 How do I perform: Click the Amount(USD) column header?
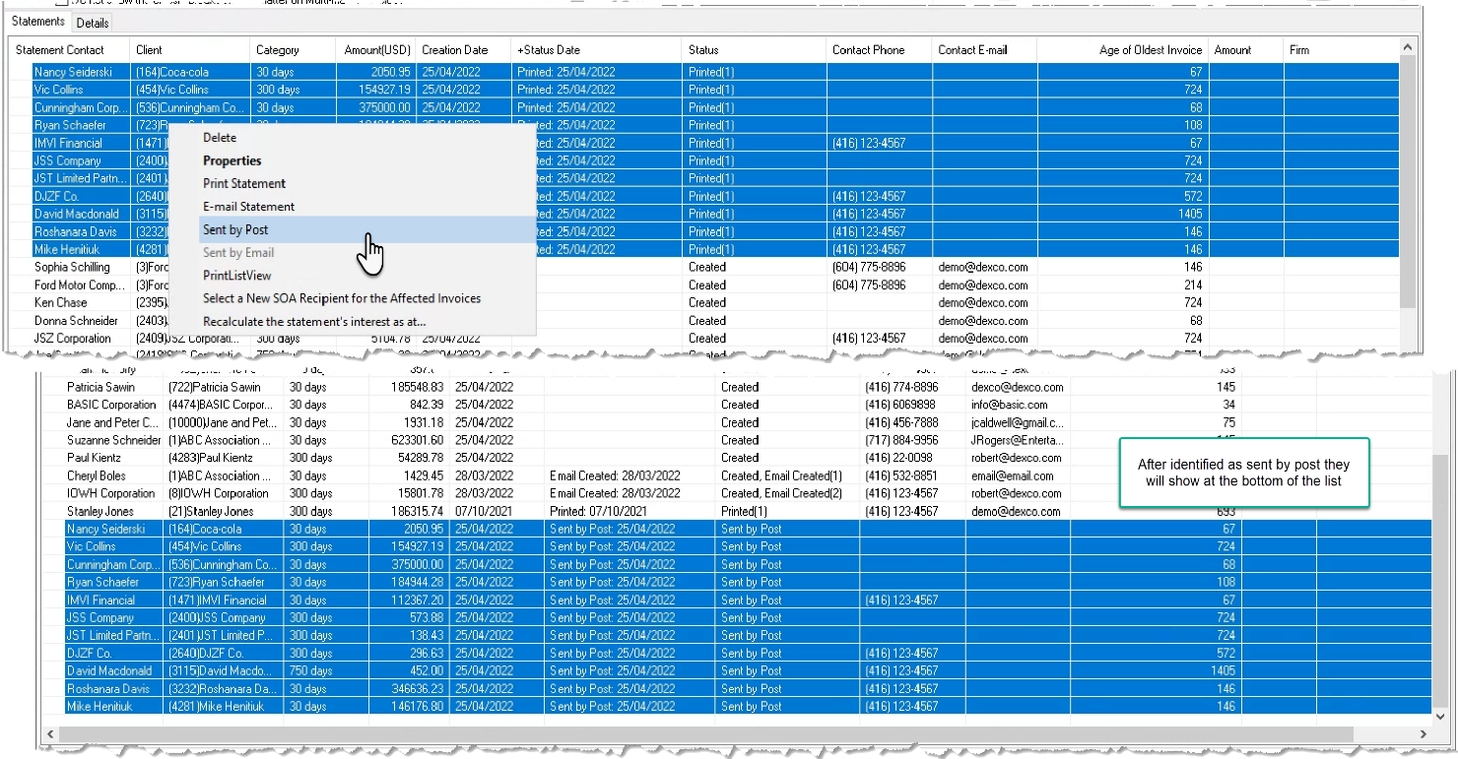(376, 50)
